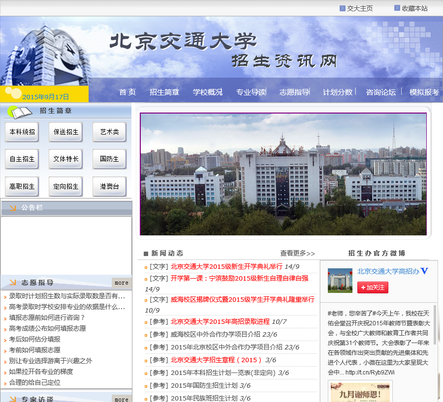The height and width of the screenshot is (402, 443).
Task: Open the 交大主页 link
Action: pos(360,8)
